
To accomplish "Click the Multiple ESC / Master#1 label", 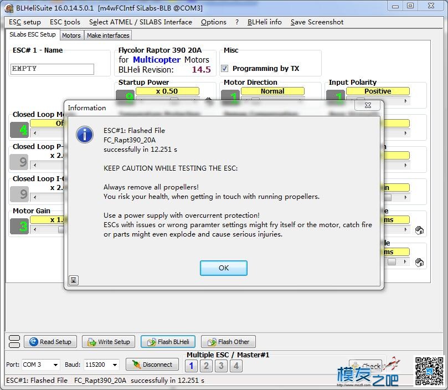I will click(x=228, y=355).
